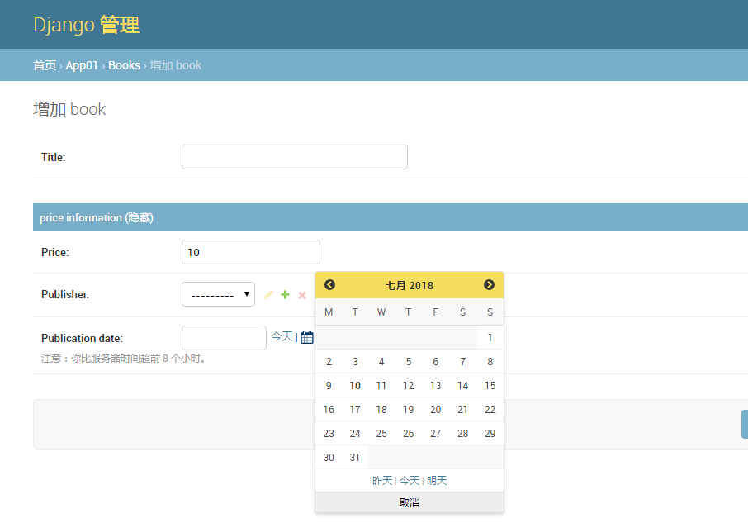Click the 今天 link next to date field
The image size is (748, 528).
click(x=282, y=336)
